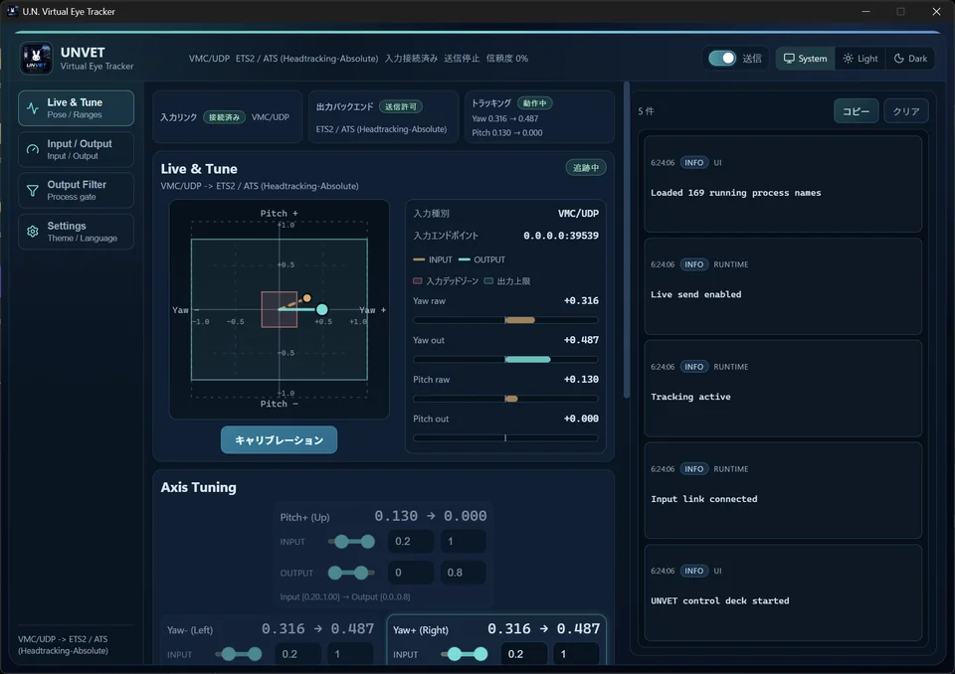
Task: Click app icon in the title bar
Action: [12, 11]
